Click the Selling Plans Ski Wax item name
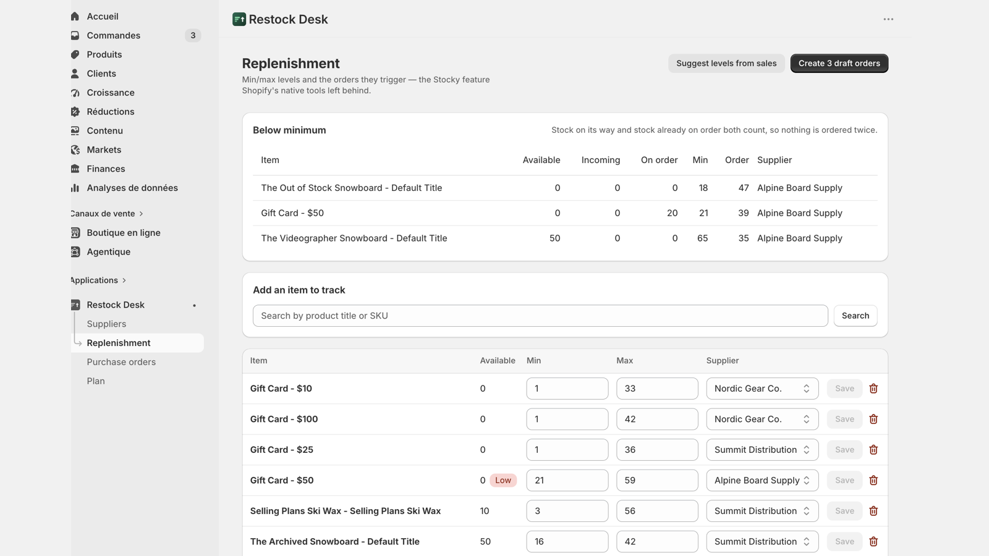 click(346, 511)
